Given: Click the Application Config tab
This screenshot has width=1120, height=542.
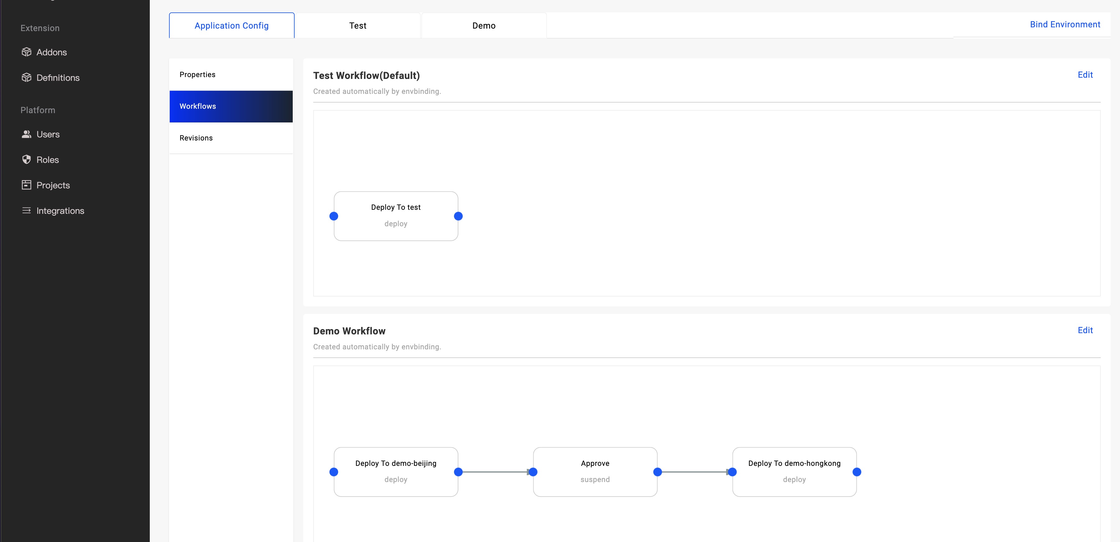Looking at the screenshot, I should 232,25.
